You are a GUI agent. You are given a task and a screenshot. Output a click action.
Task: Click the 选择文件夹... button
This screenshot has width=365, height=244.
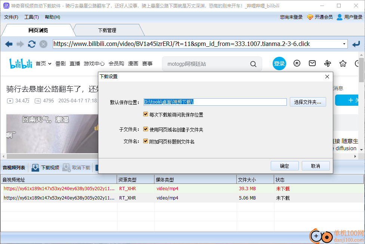point(308,102)
